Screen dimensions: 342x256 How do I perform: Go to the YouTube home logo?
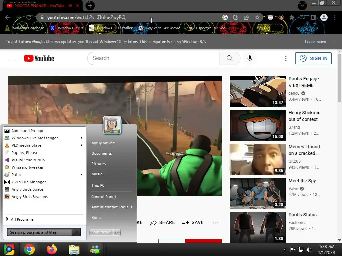coord(39,58)
